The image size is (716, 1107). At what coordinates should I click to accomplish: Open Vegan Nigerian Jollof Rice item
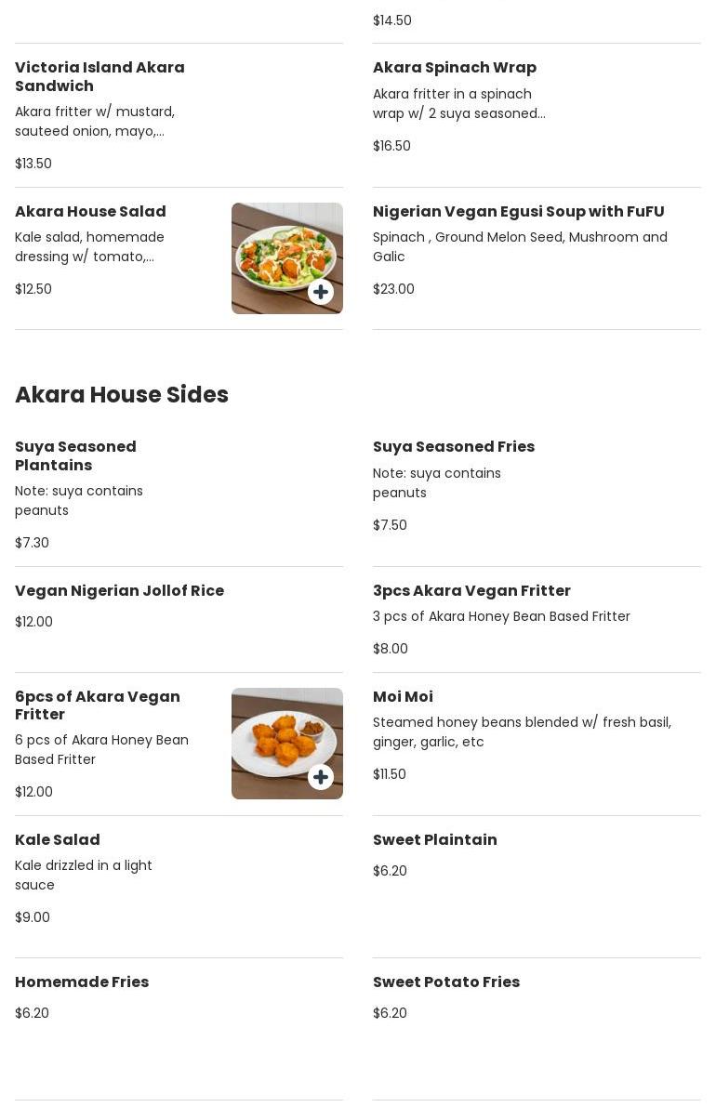179,619
